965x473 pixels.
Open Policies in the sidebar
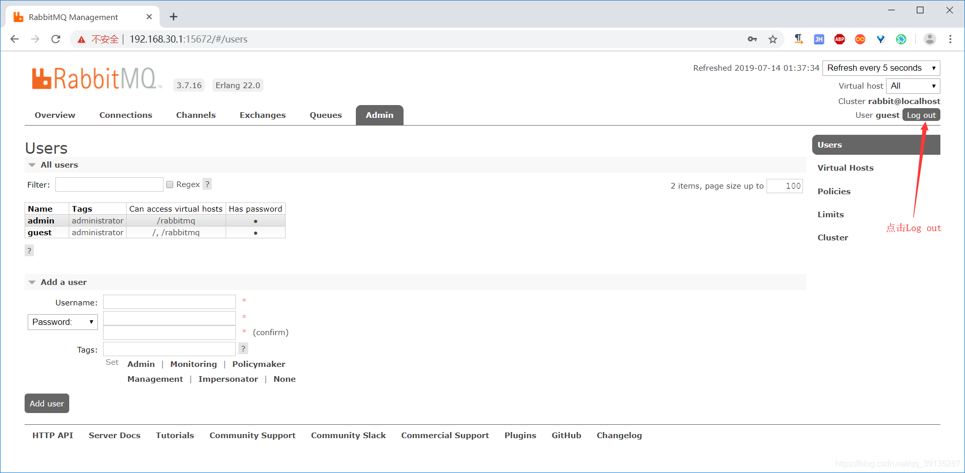click(x=834, y=192)
